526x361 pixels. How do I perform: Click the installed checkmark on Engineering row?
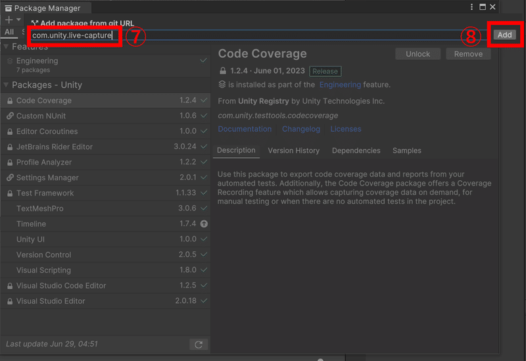(x=203, y=60)
